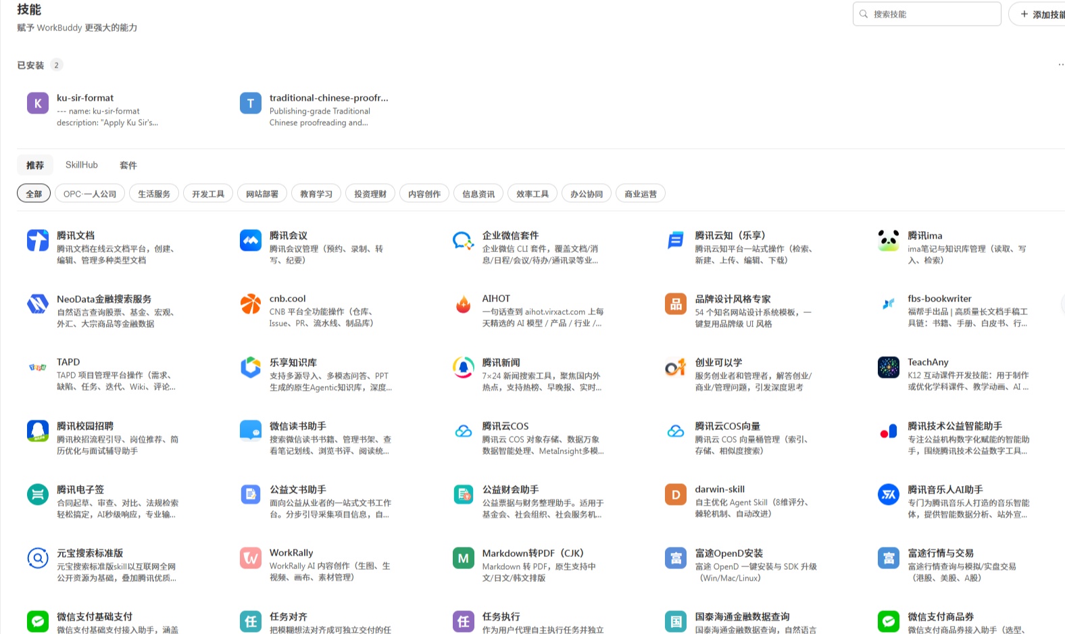Click the 已安装 count badge 2

pos(56,65)
